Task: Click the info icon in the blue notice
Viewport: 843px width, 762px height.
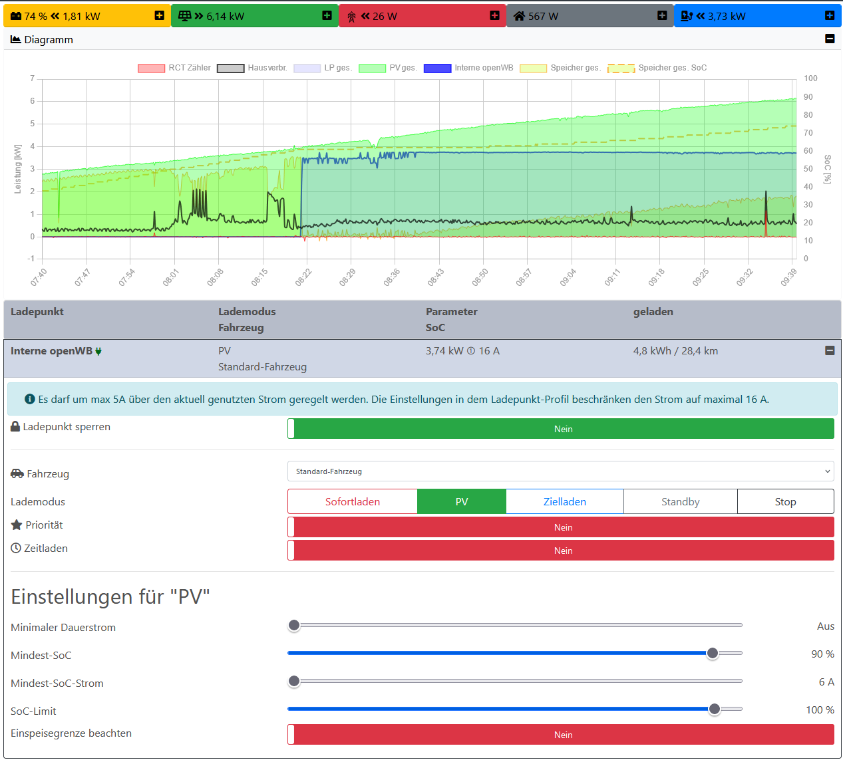Action: (x=29, y=399)
